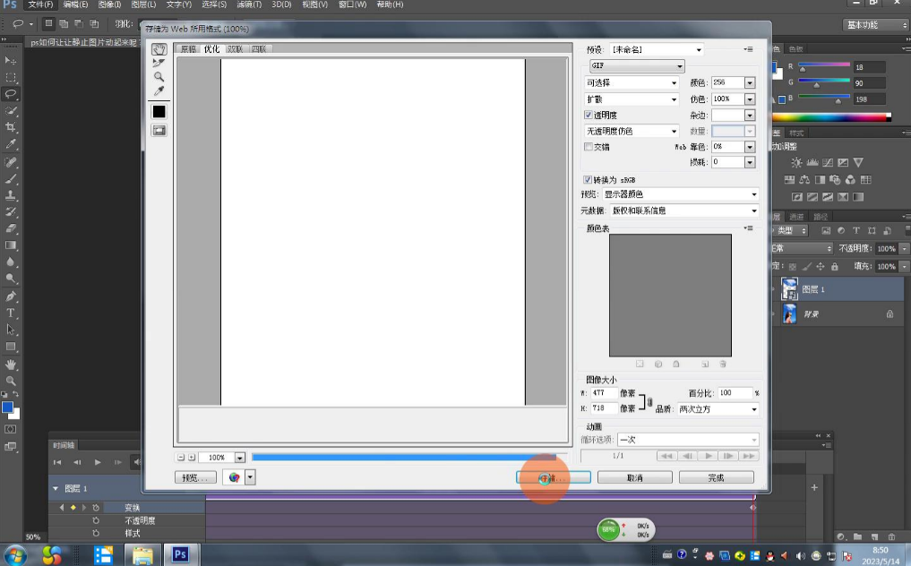The height and width of the screenshot is (566, 911).
Task: Click the zoom in plus button in dialog
Action: [192, 458]
